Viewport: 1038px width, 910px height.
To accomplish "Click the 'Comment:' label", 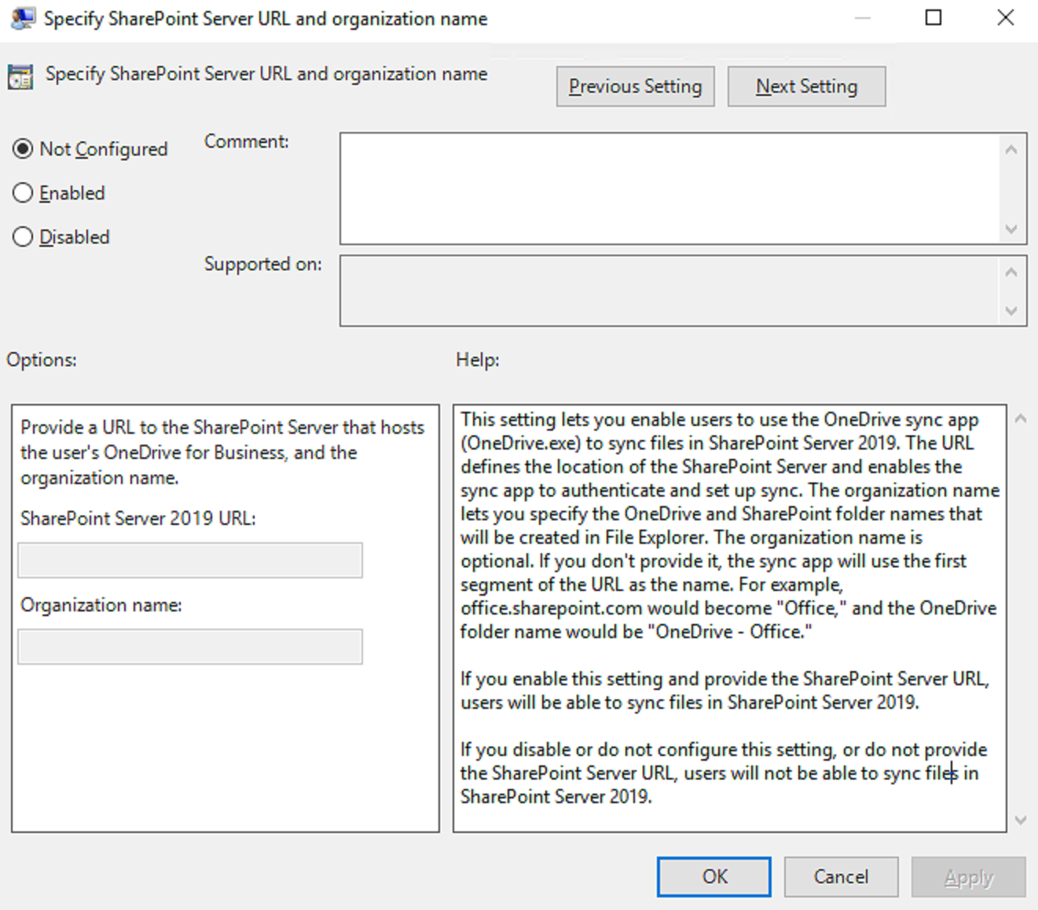I will coord(247,141).
